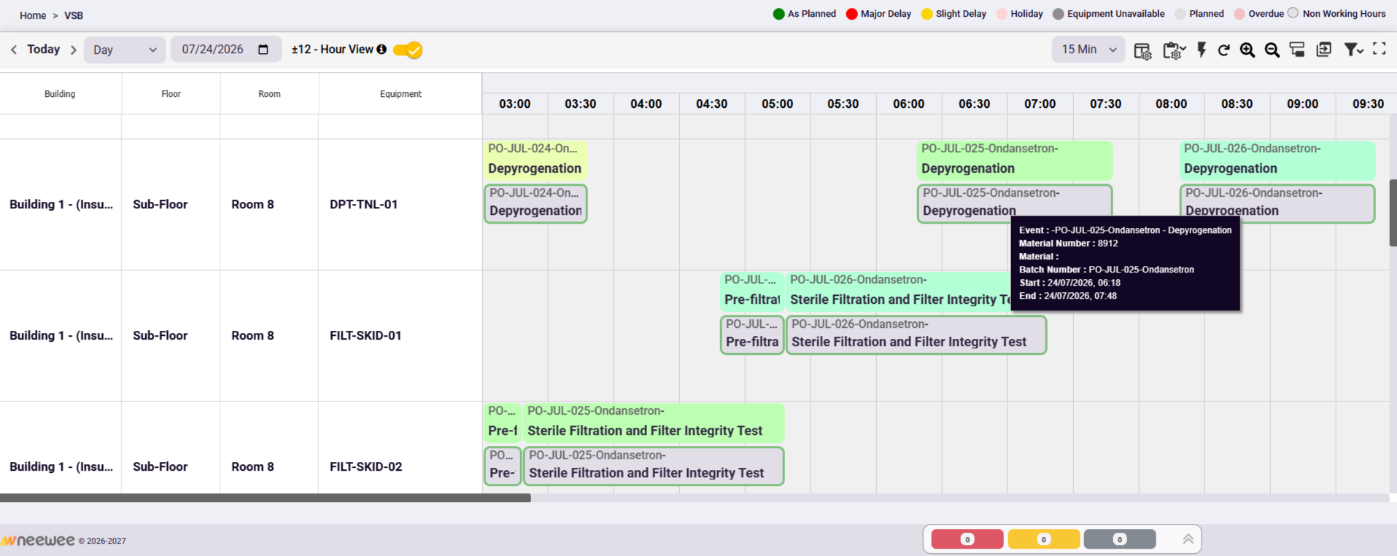Click the zoom out magnifier icon

(x=1272, y=50)
